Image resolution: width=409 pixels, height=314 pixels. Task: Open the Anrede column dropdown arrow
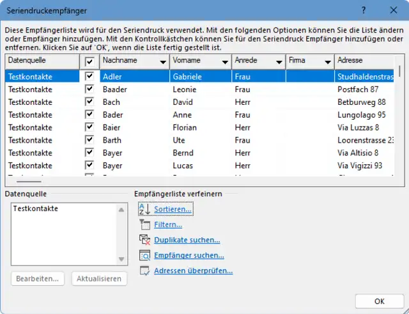tap(279, 61)
